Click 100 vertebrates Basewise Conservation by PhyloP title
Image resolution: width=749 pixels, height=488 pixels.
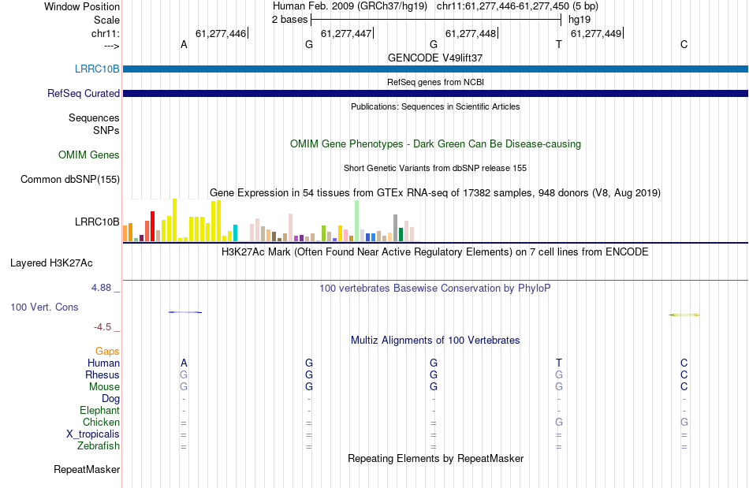435,288
